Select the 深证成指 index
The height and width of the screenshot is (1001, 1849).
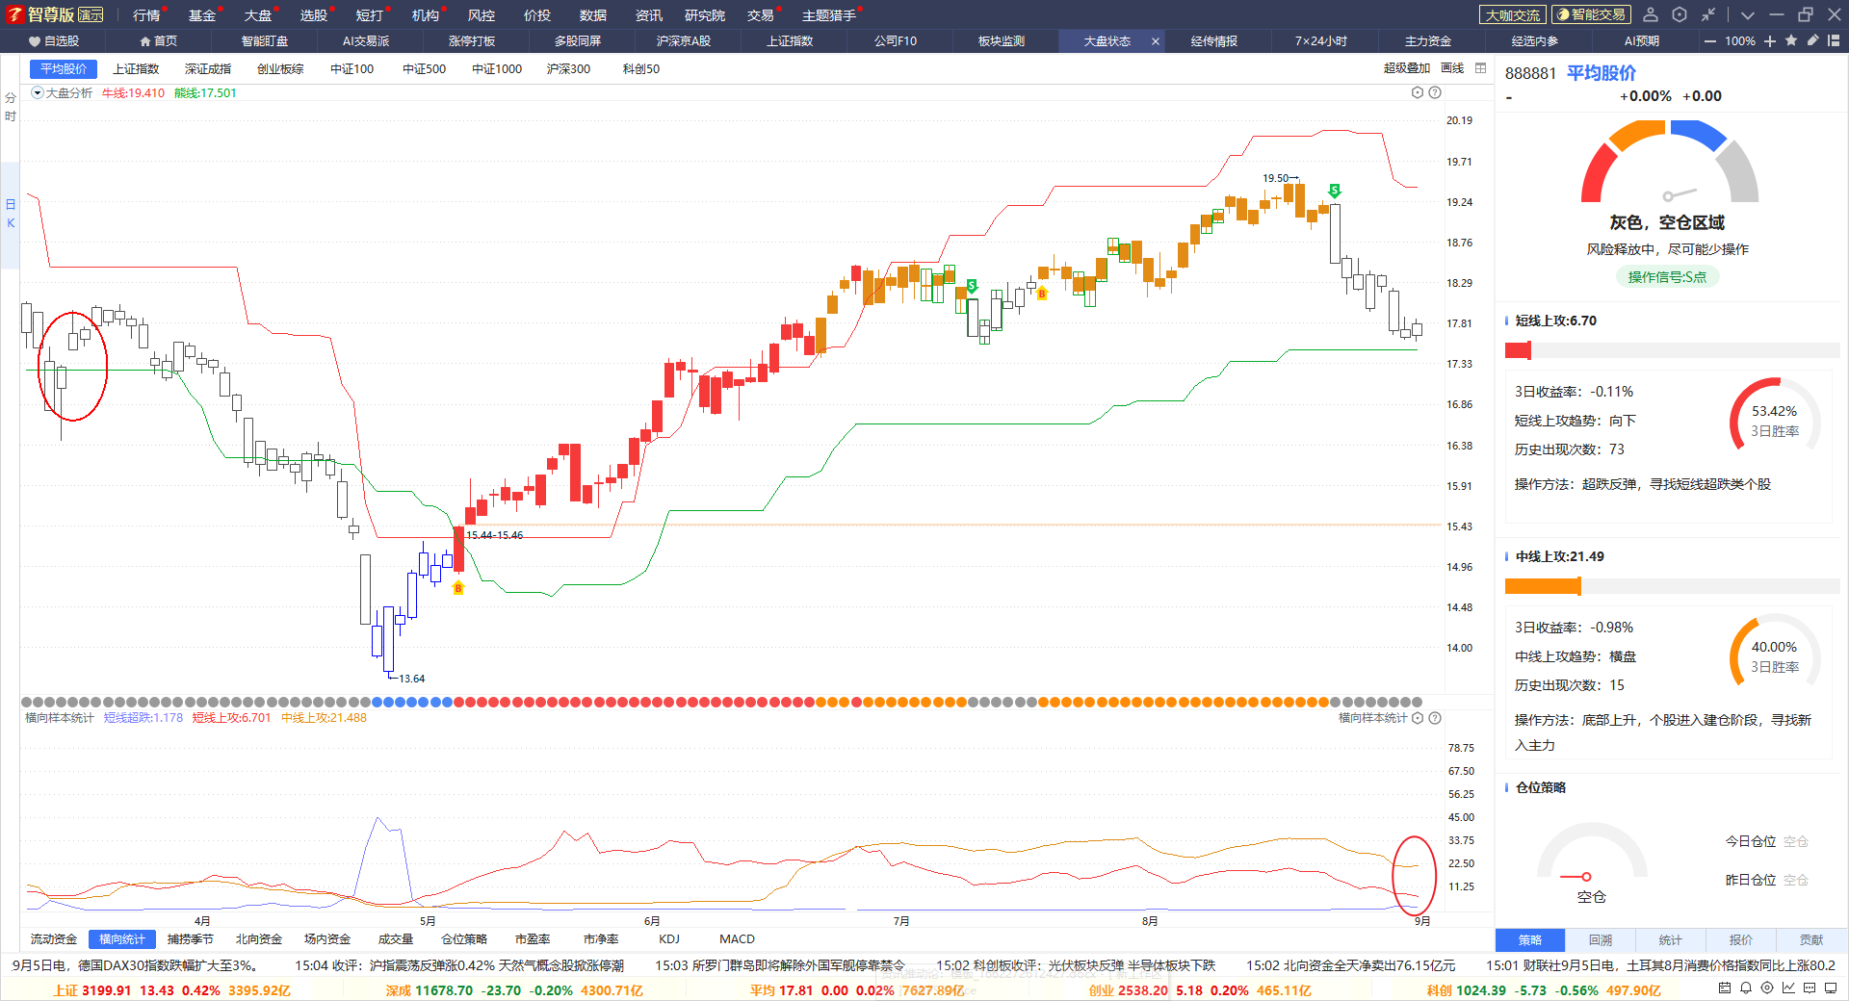click(208, 69)
